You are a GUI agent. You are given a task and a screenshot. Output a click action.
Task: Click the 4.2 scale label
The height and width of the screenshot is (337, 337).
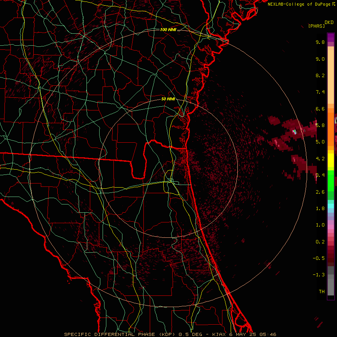click(x=320, y=159)
